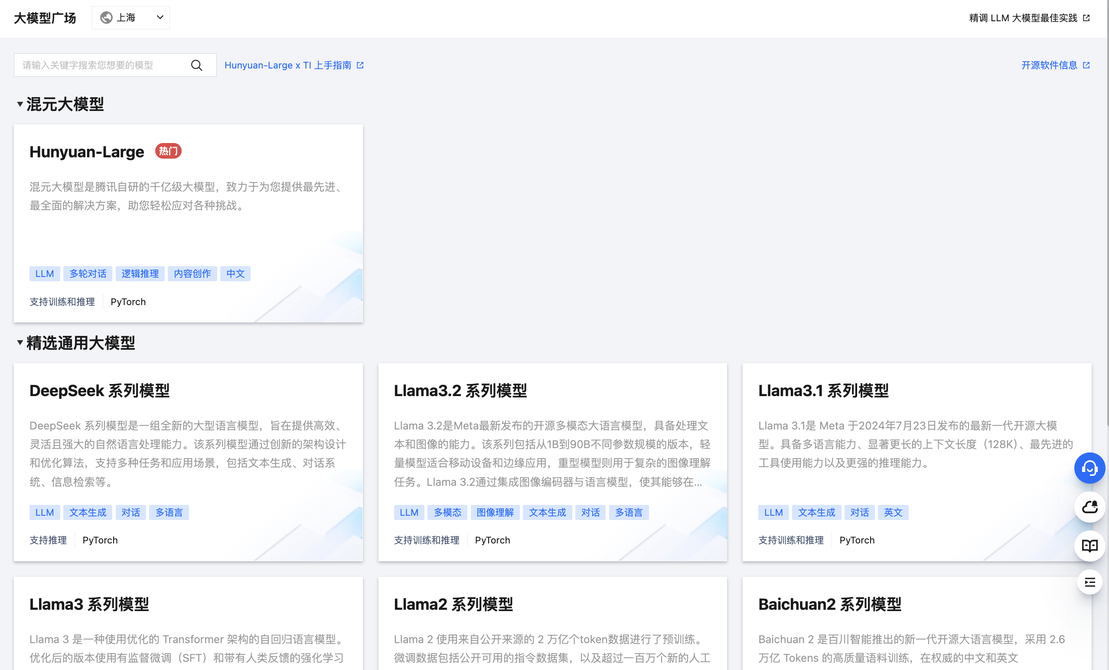Open the Llama3.1 系列模型 card title
Image resolution: width=1109 pixels, height=670 pixels.
[x=823, y=390]
